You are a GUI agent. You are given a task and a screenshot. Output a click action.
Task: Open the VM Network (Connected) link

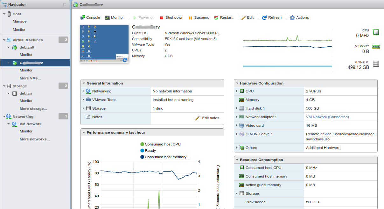(x=327, y=117)
